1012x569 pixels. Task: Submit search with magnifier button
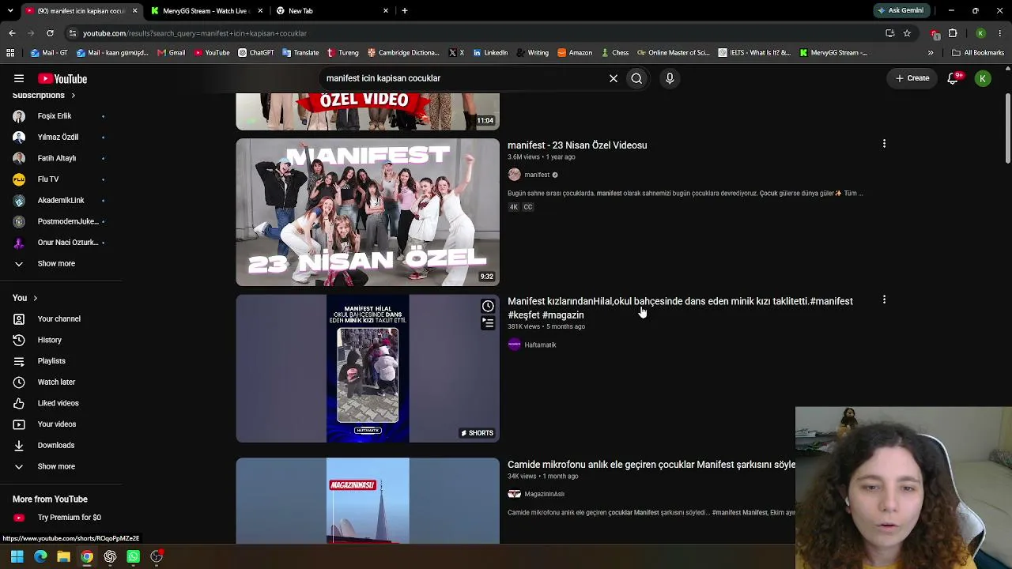click(x=636, y=78)
